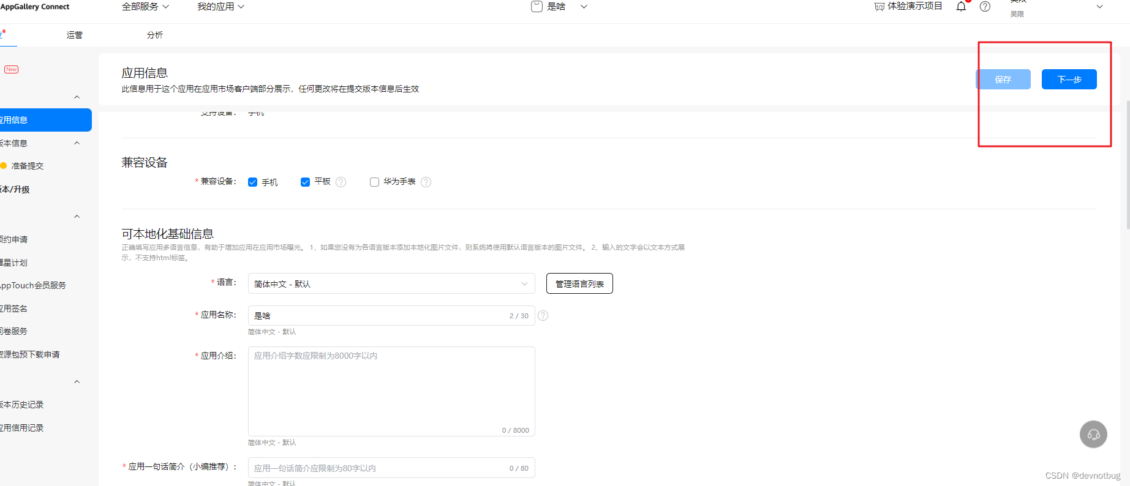Click the help icon next to 平板
Screen dimensions: 1130x486
[341, 182]
